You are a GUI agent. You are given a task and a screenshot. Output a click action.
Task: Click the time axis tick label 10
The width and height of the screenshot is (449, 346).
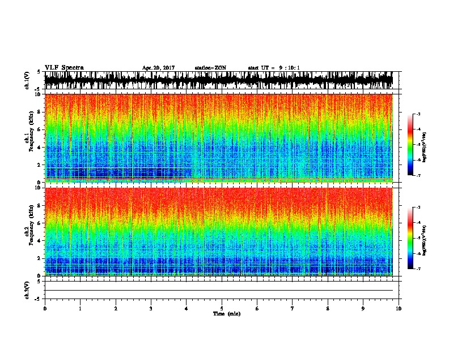tap(399, 309)
